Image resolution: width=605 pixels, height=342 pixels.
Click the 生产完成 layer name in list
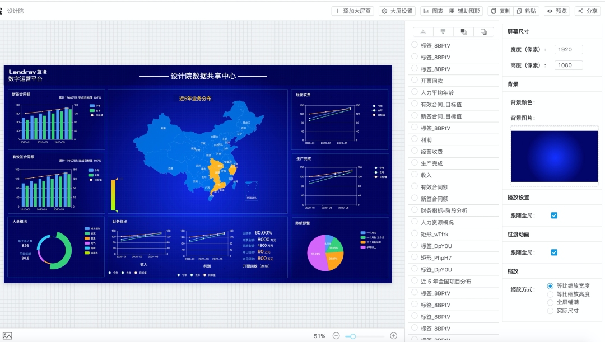pyautogui.click(x=431, y=163)
